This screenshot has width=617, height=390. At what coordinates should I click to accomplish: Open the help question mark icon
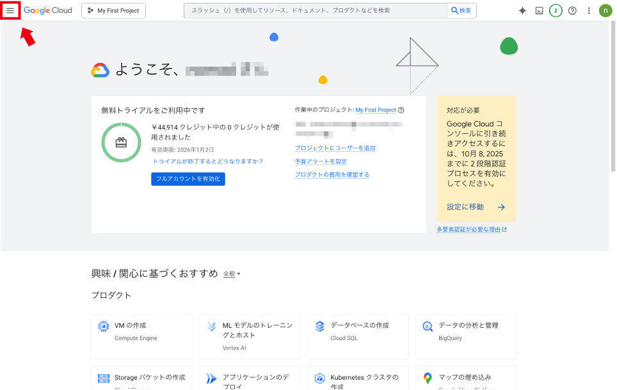tap(572, 11)
